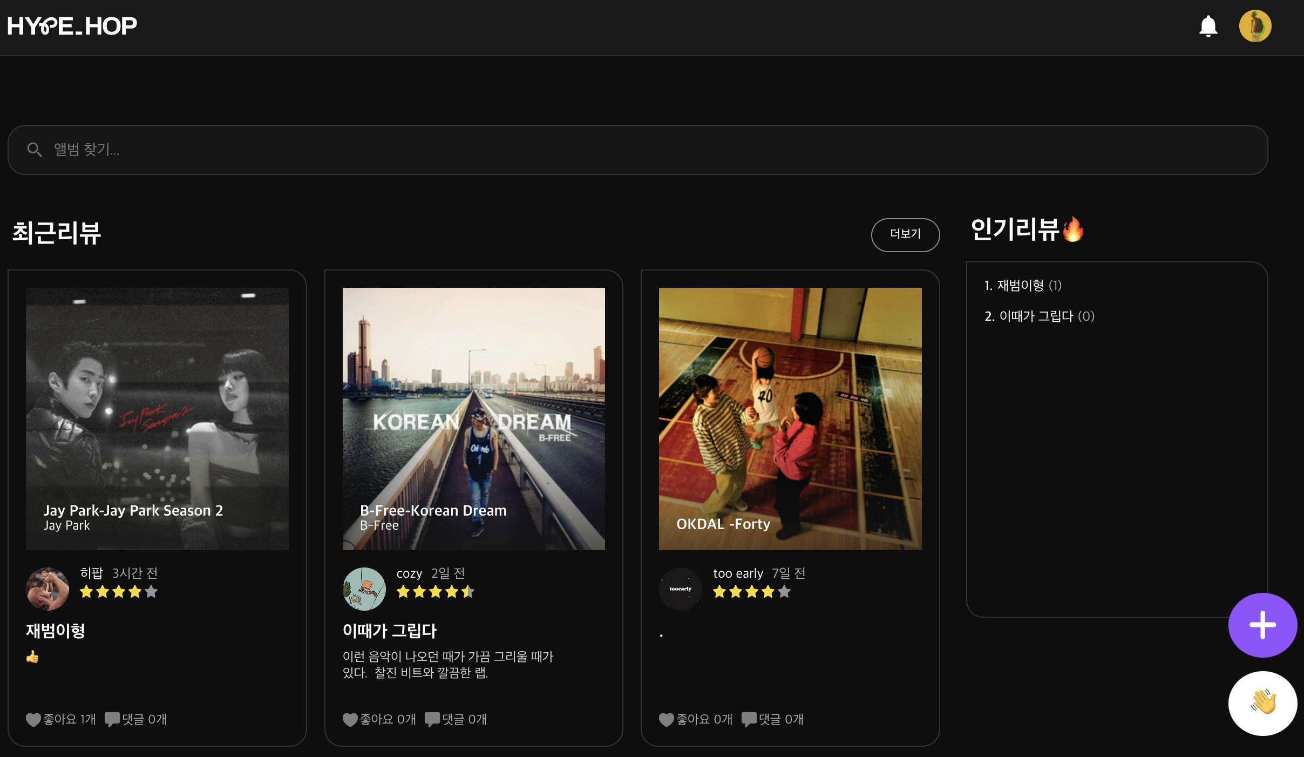Click the purple plus add-review button
This screenshot has height=757, width=1304.
(1262, 625)
